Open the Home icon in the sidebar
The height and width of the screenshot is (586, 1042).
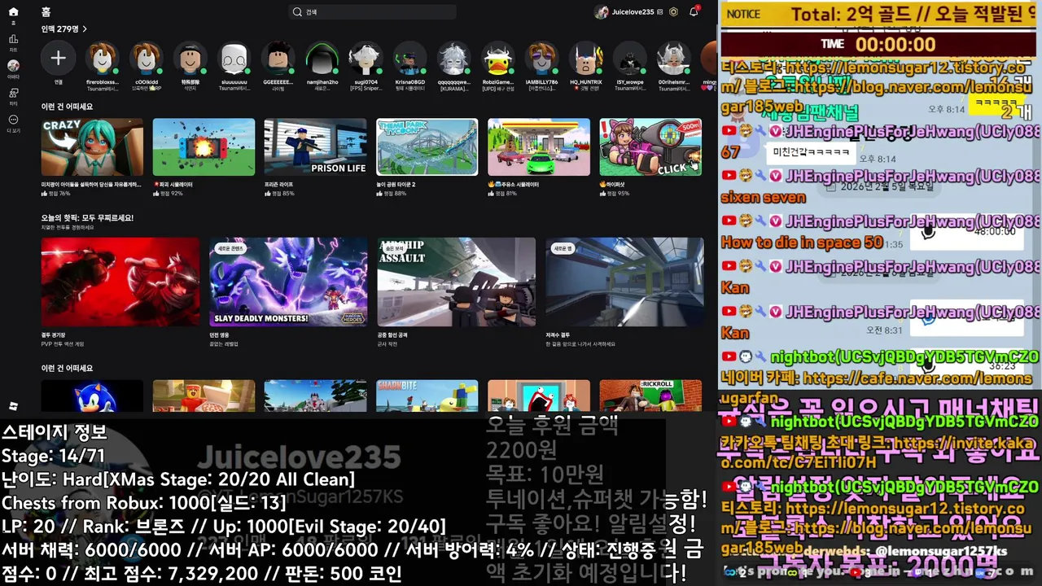[13, 12]
